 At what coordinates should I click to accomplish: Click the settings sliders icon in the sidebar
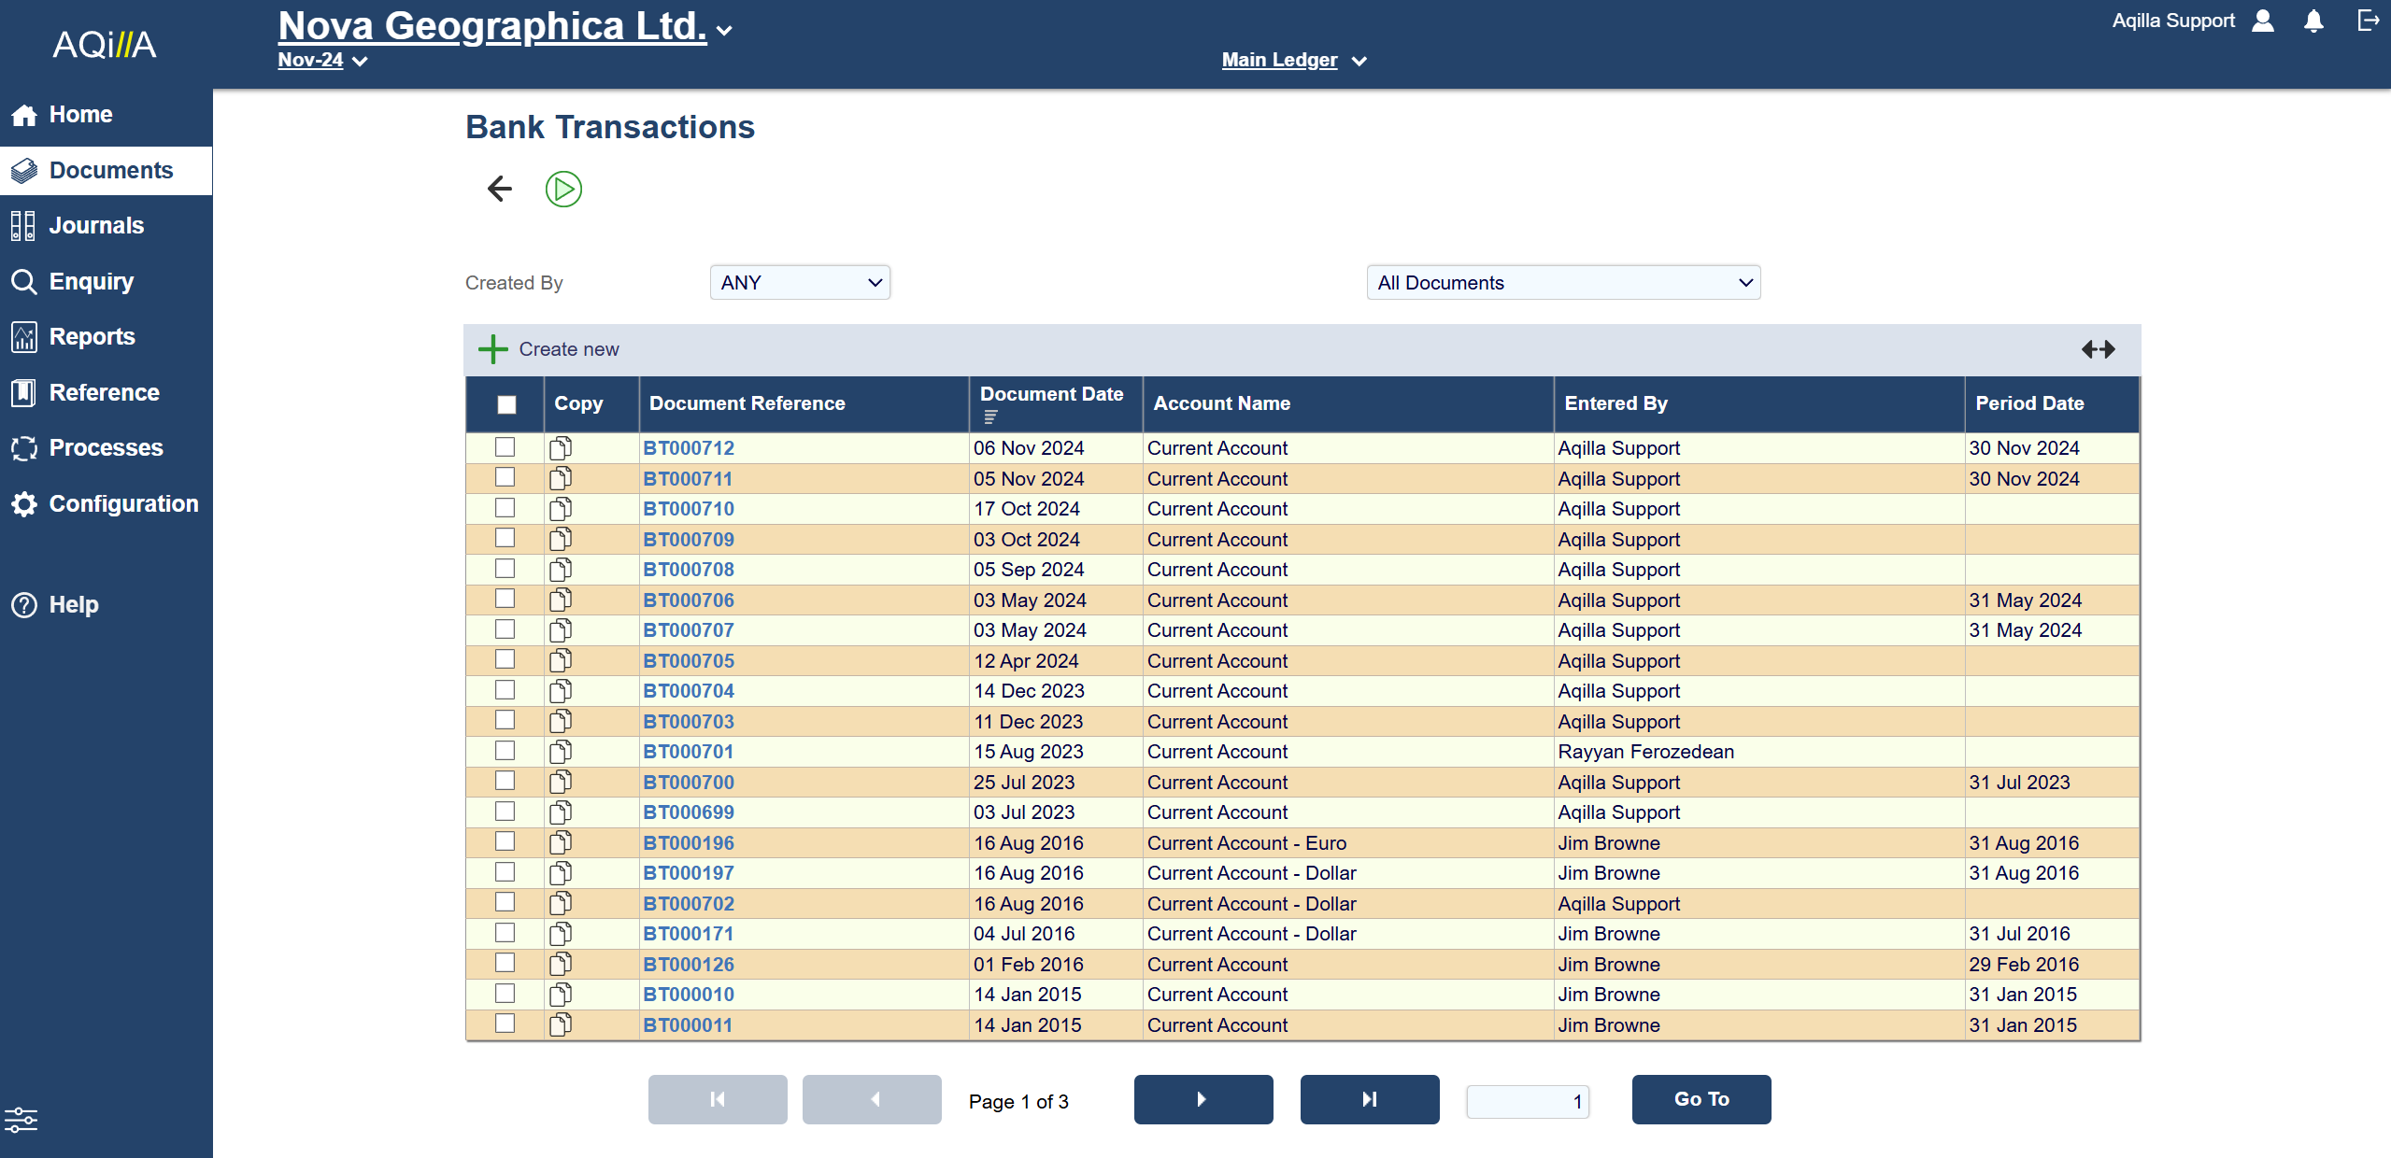point(21,1119)
